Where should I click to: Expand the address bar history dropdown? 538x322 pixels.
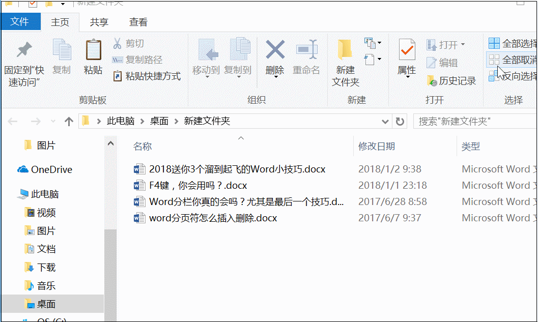[385, 122]
